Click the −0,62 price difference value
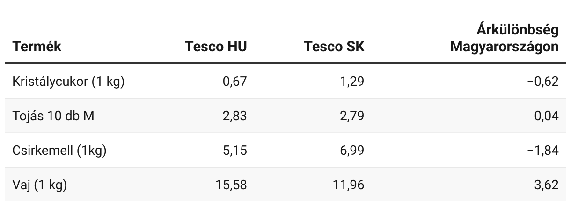The height and width of the screenshot is (206, 571). 542,81
